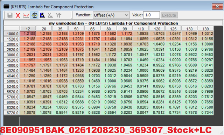
Task: Select row header 4640.0
Action: tap(12, 76)
